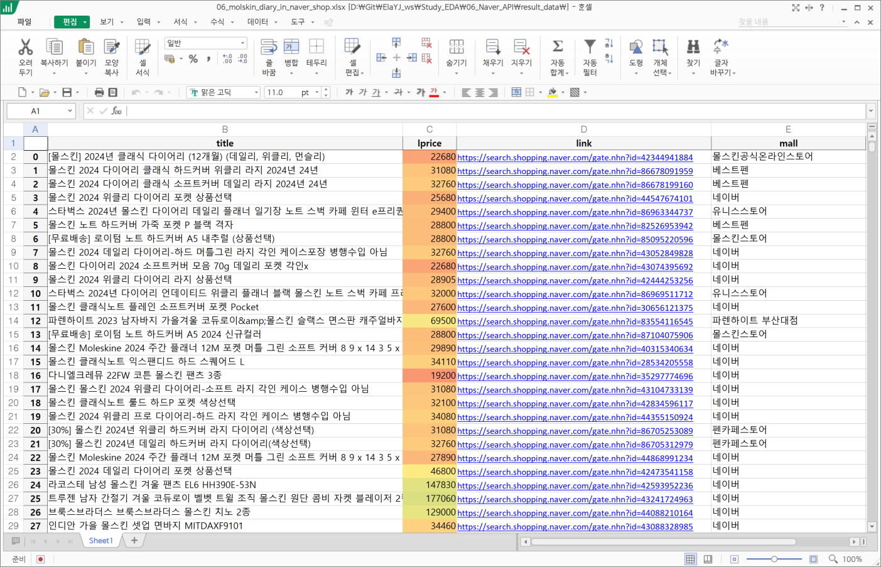This screenshot has width=881, height=567.
Task: Switch to normal grid view in status bar
Action: pos(691,559)
